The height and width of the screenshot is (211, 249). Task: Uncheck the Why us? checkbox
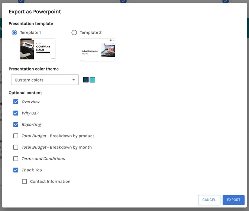click(16, 113)
